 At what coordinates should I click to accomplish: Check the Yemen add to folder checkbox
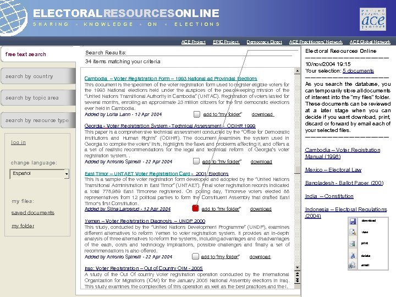195,256
